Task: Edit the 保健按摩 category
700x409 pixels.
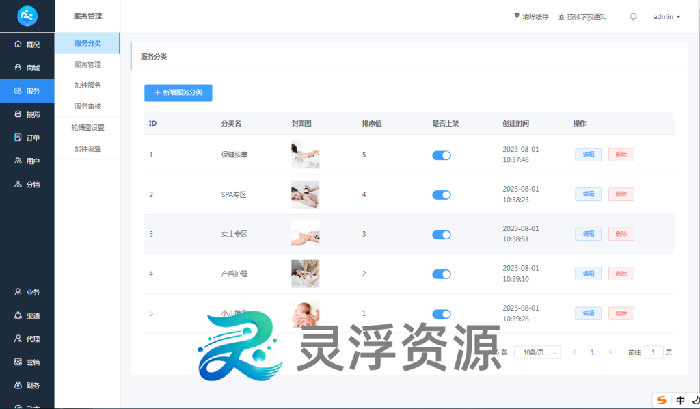Action: pyautogui.click(x=588, y=155)
